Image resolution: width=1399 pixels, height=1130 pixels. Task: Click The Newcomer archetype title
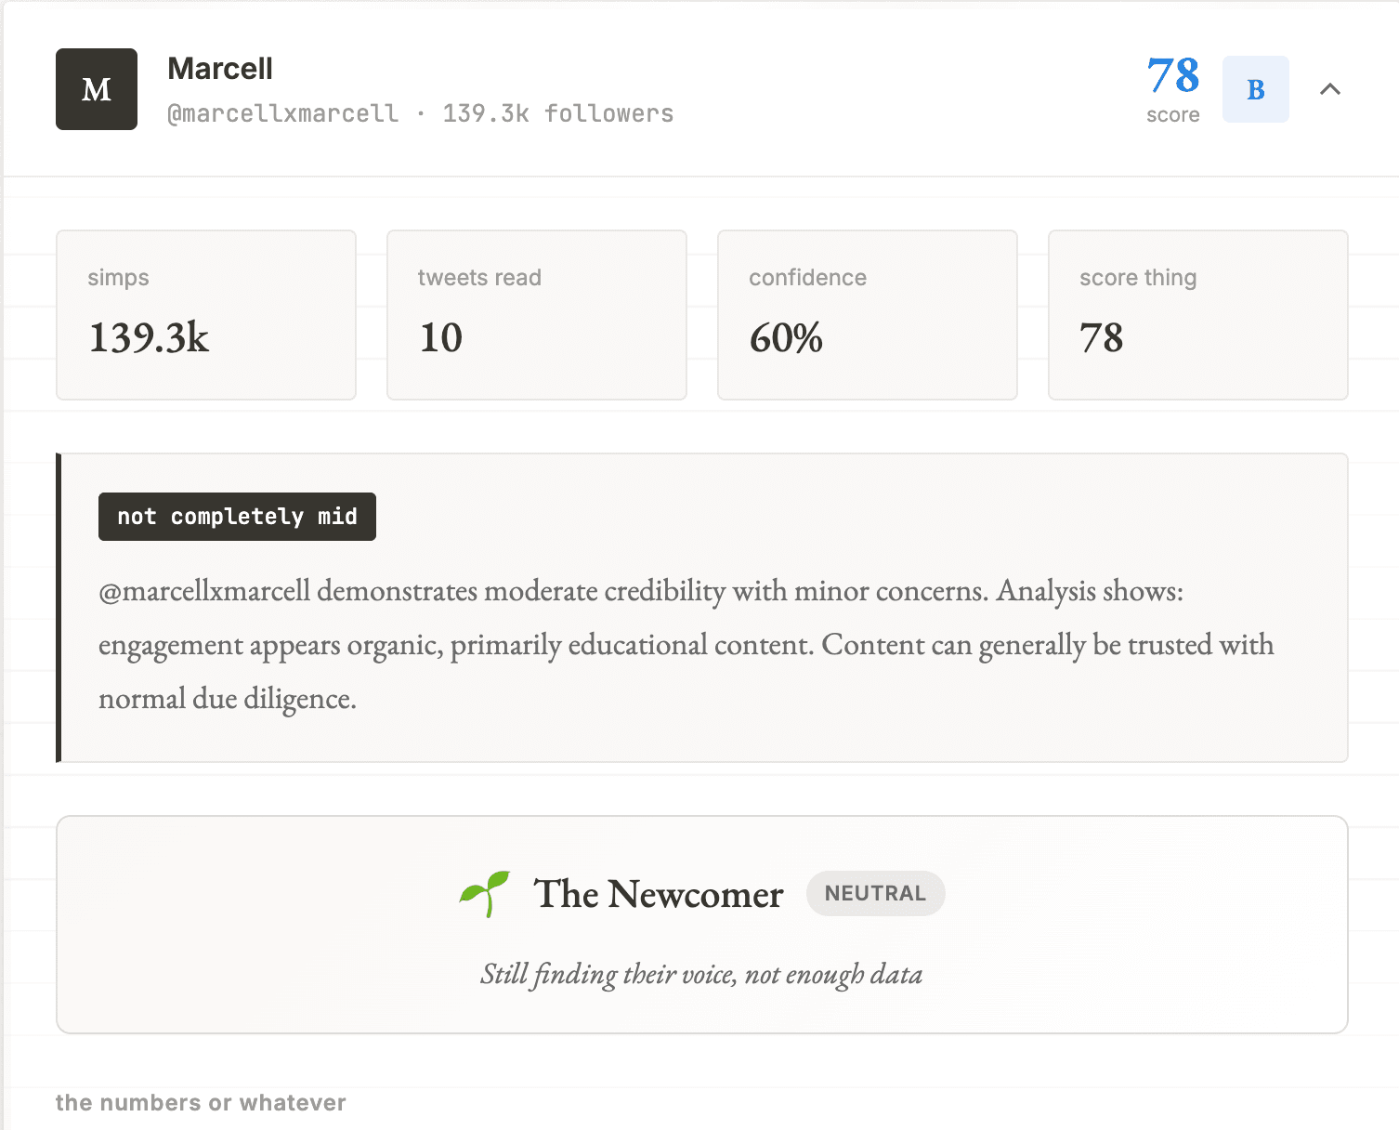pos(659,894)
